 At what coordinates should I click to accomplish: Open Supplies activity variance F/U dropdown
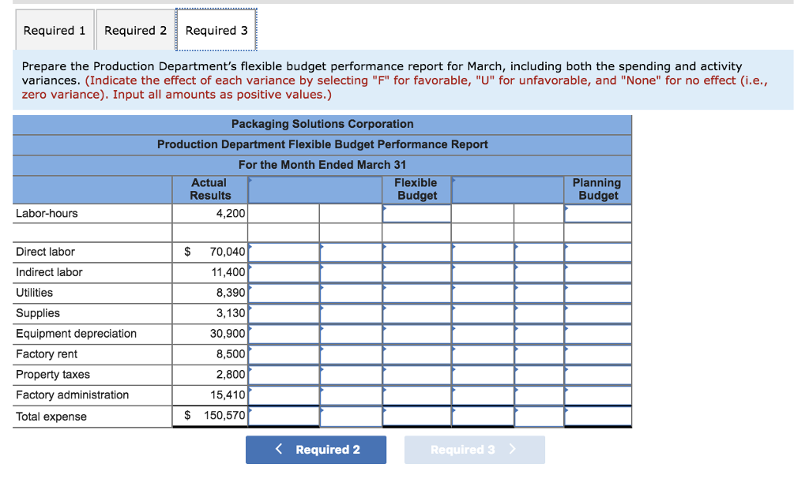pyautogui.click(x=539, y=313)
